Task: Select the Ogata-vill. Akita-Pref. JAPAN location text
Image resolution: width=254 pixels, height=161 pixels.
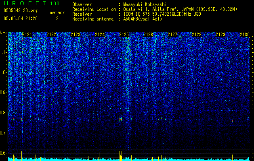Action: (x=180, y=9)
